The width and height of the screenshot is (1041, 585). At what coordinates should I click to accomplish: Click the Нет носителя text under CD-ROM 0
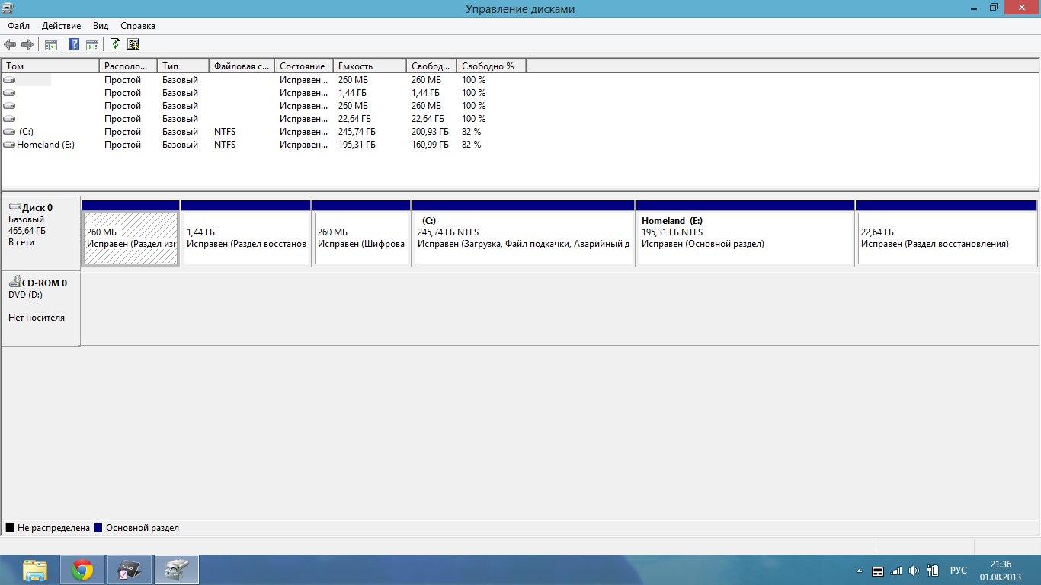37,318
